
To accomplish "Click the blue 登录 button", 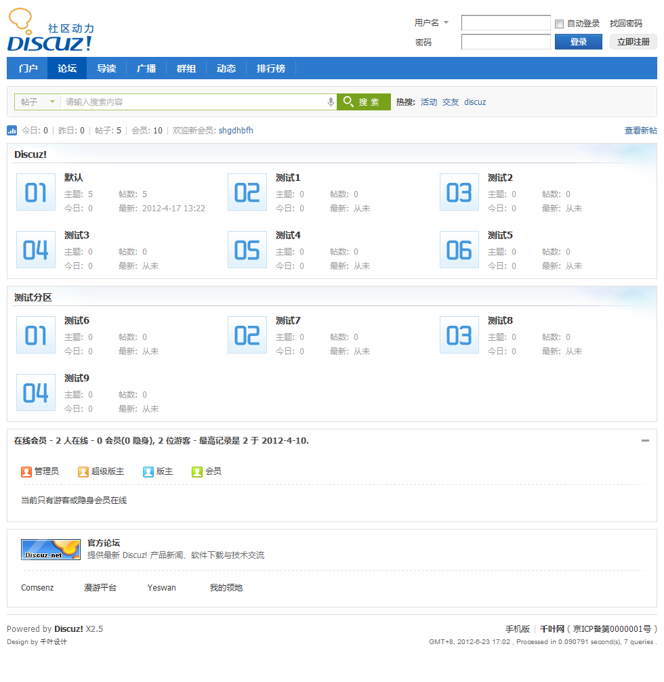I will click(x=578, y=42).
